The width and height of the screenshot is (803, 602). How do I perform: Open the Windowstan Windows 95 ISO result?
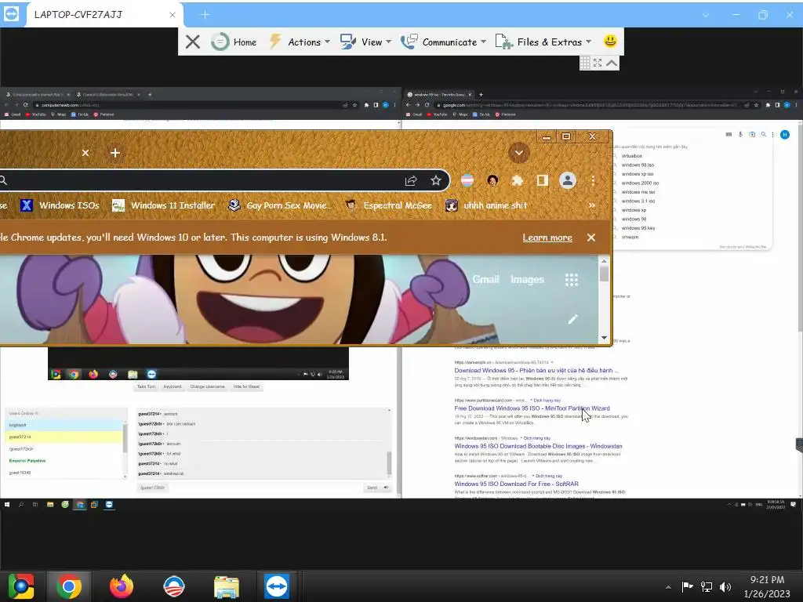(538, 446)
